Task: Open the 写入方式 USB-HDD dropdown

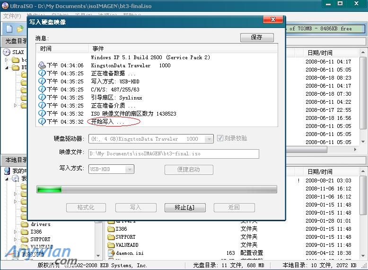Action: pos(130,169)
